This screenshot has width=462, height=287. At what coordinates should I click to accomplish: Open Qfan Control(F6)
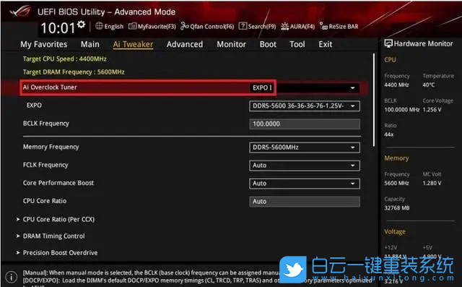point(207,27)
